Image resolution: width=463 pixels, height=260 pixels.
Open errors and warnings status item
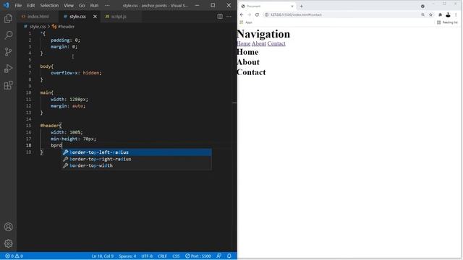(x=14, y=256)
